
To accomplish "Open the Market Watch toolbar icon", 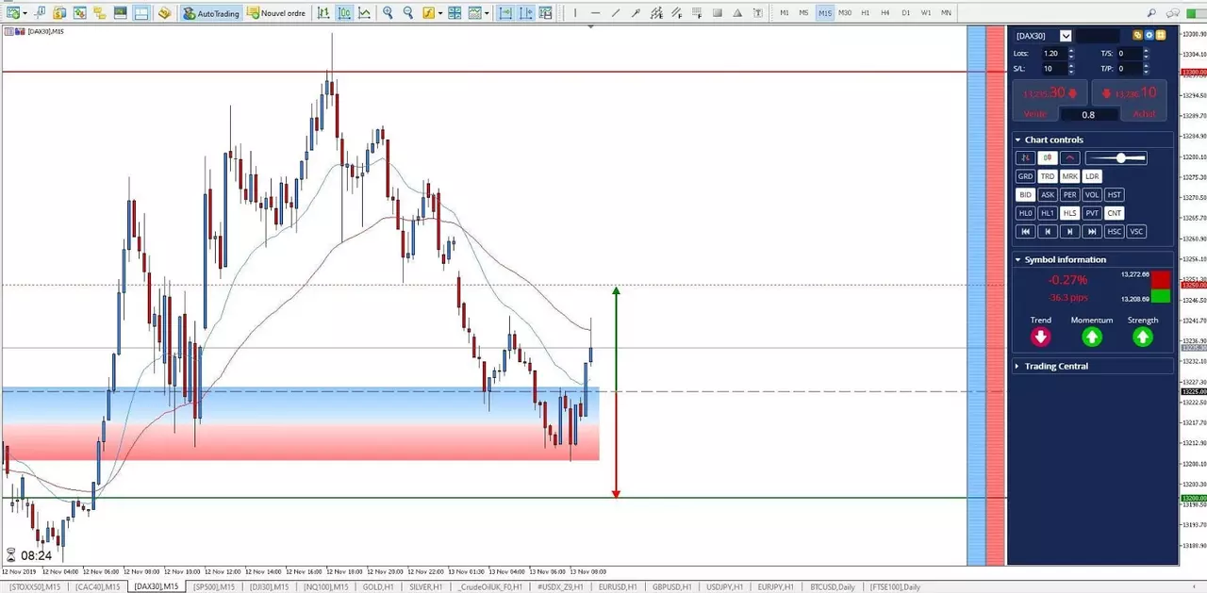I will (x=80, y=13).
